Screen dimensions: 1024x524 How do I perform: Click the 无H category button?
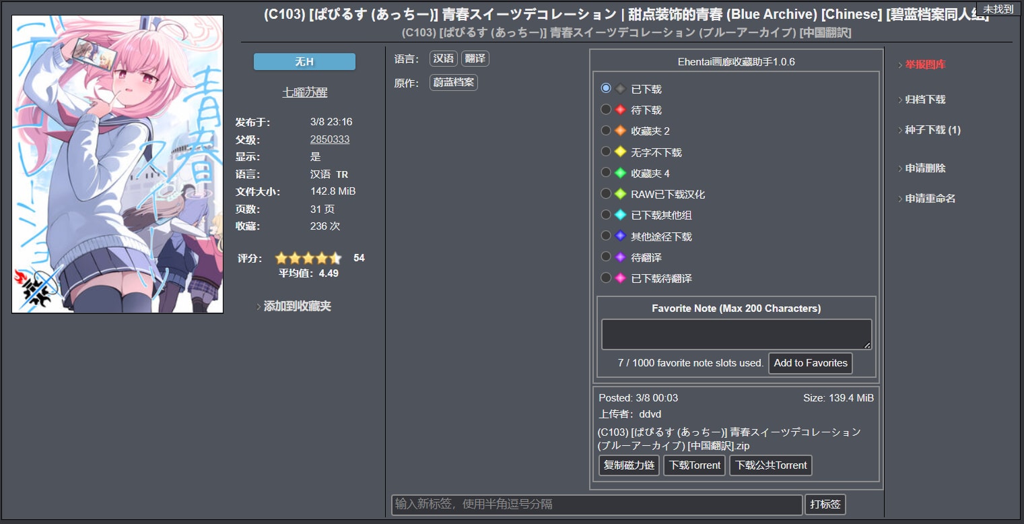click(x=304, y=62)
